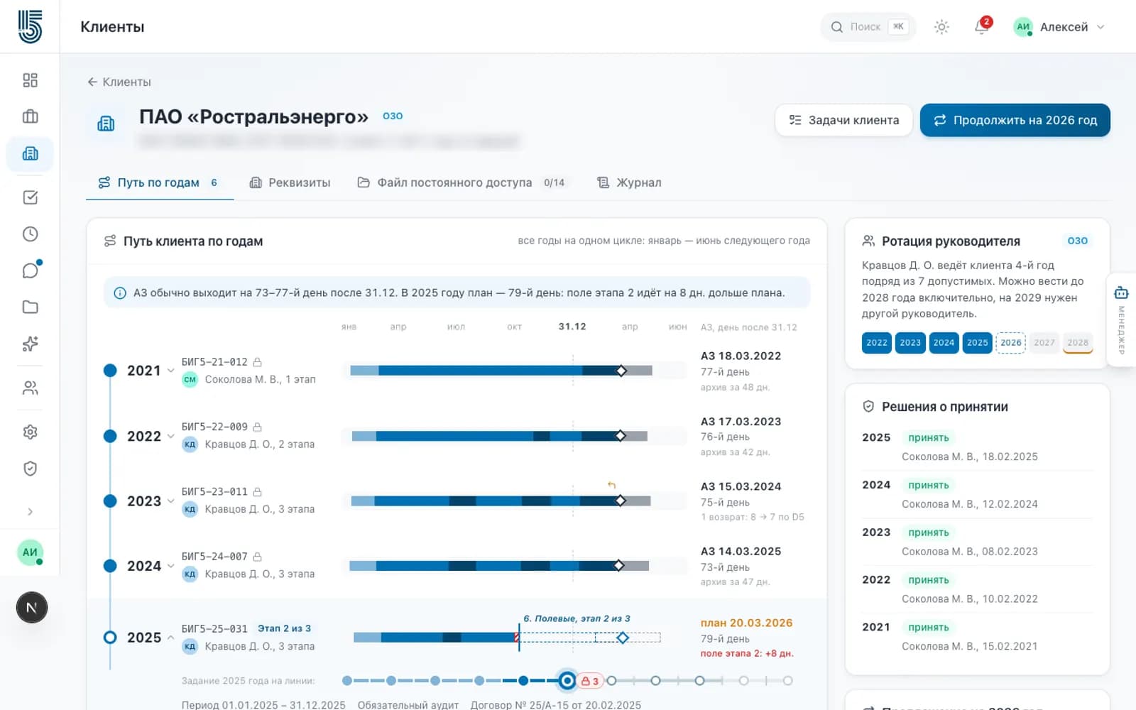Image resolution: width=1136 pixels, height=710 pixels.
Task: Open the people team icon in sidebar
Action: (x=30, y=388)
